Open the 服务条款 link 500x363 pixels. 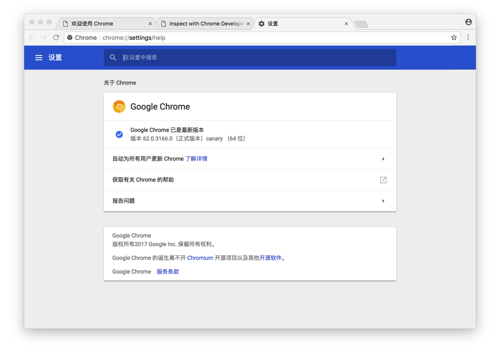pyautogui.click(x=168, y=272)
